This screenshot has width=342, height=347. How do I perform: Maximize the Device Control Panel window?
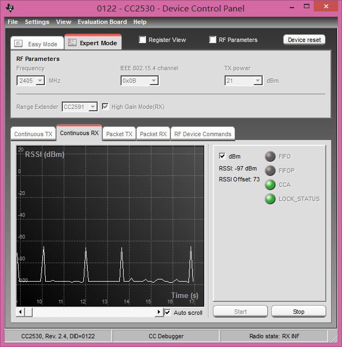pos(307,7)
